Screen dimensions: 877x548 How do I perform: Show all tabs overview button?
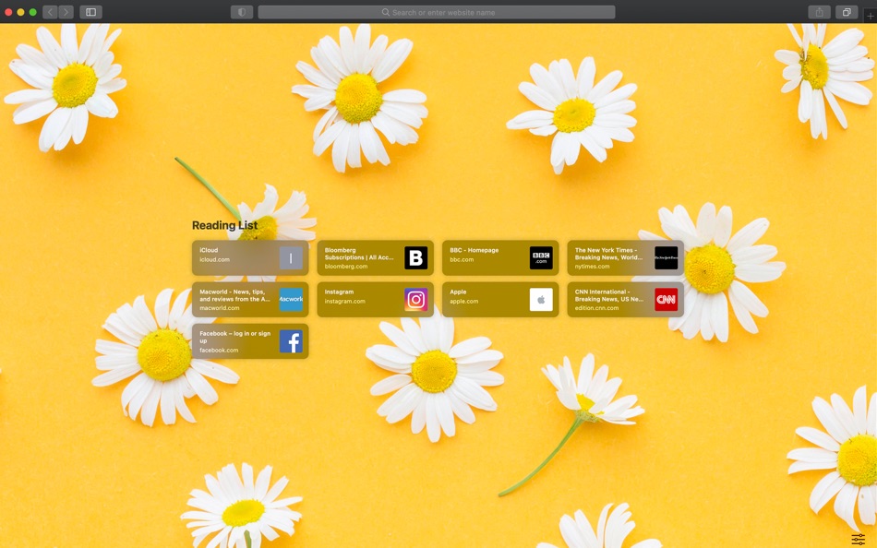tap(847, 12)
